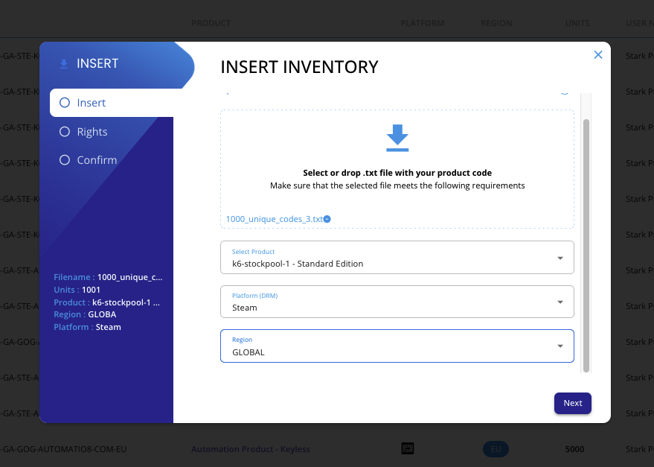Click the dialog's vertical scrollbar
Screen dimensions: 654x467
[x=586, y=246]
